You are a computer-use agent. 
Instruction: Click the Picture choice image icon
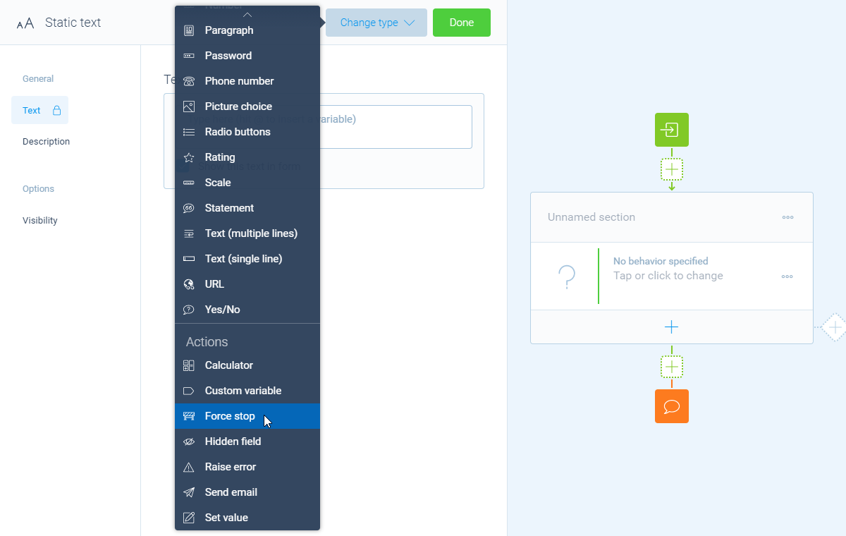pos(188,106)
